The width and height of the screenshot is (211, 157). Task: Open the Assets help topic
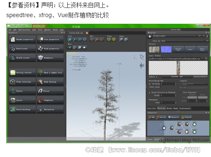[23, 100]
